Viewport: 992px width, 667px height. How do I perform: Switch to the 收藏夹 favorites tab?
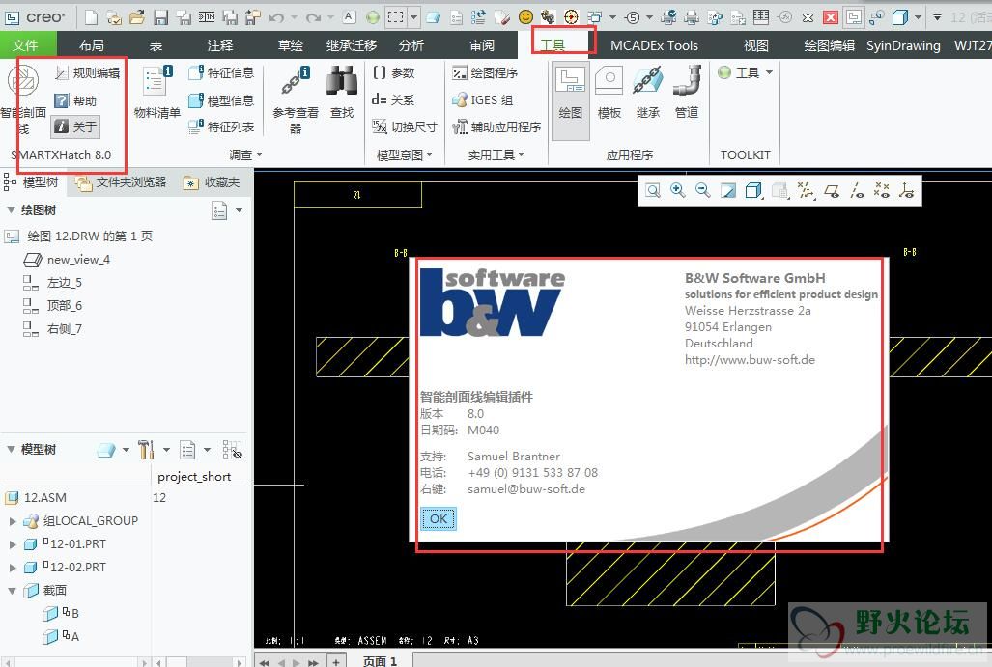pos(212,182)
